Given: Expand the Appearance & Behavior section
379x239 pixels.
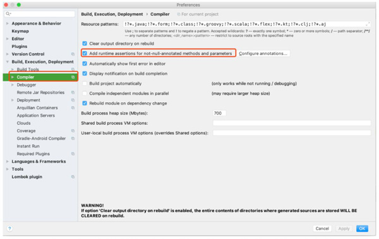Looking at the screenshot, I should (x=7, y=23).
